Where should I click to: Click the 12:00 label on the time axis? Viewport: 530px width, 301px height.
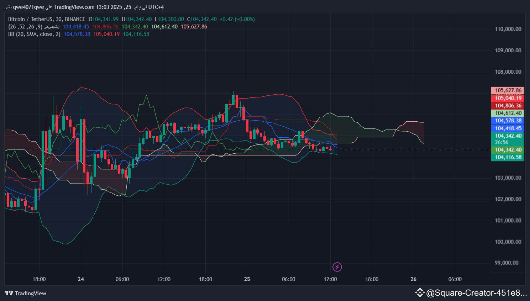164,279
